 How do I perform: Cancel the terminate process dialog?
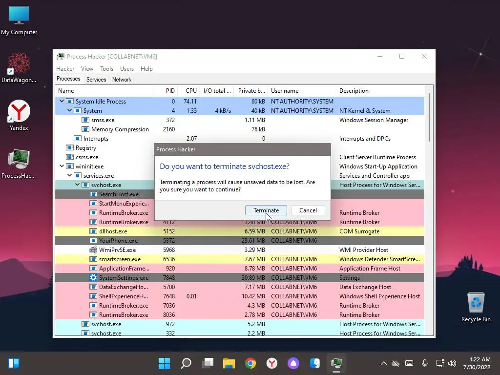click(308, 210)
